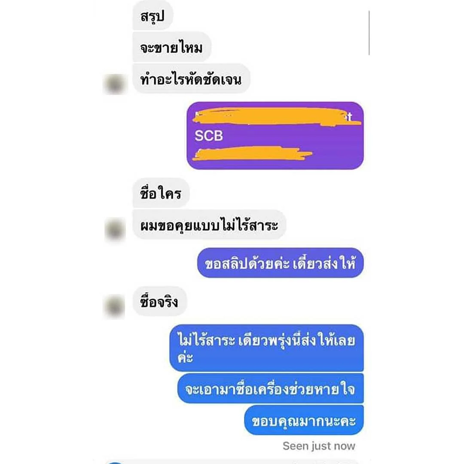
Task: Select the "ทำอะไรหัดชัดเจน" message
Action: click(x=191, y=79)
